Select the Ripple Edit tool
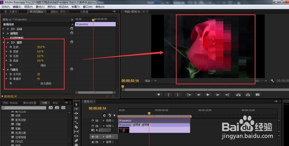 tap(76, 113)
